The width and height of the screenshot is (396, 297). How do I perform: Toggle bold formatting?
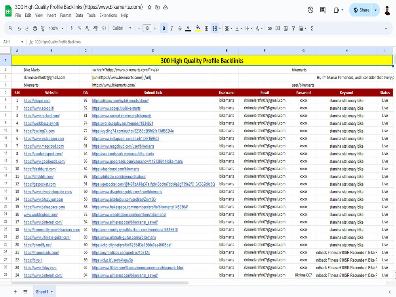[x=164, y=29]
